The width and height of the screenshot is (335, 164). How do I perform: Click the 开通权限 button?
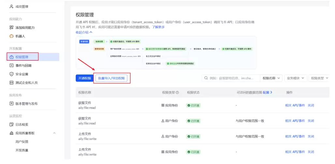coord(85,78)
